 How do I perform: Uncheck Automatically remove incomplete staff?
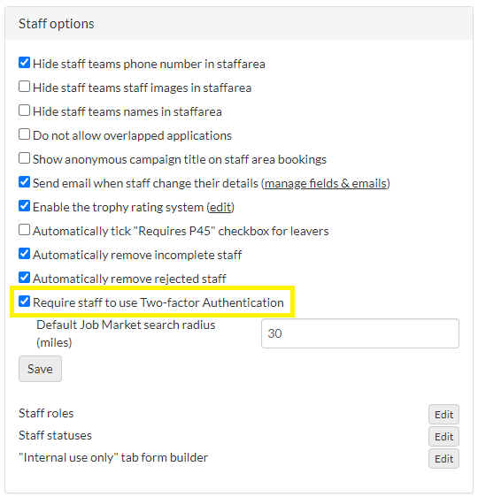(x=25, y=254)
